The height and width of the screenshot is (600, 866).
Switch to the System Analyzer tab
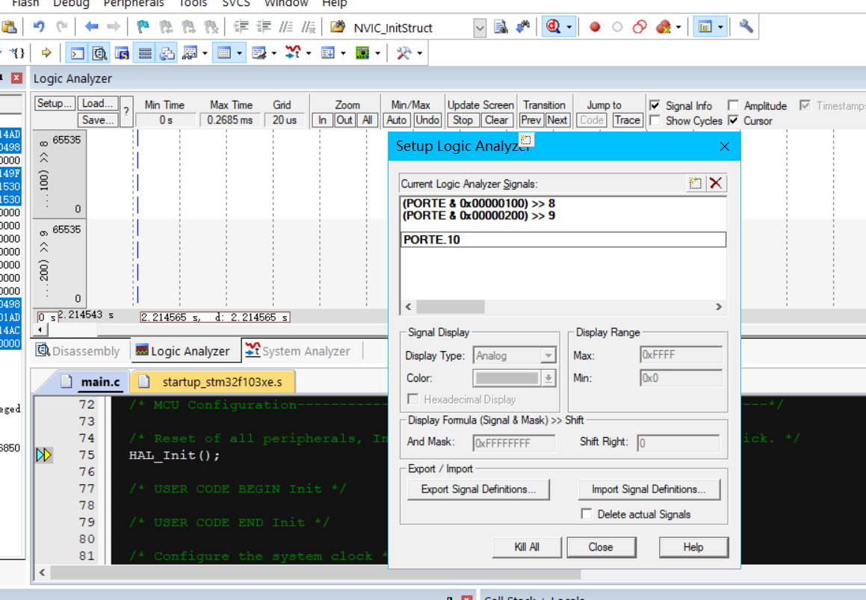click(298, 351)
